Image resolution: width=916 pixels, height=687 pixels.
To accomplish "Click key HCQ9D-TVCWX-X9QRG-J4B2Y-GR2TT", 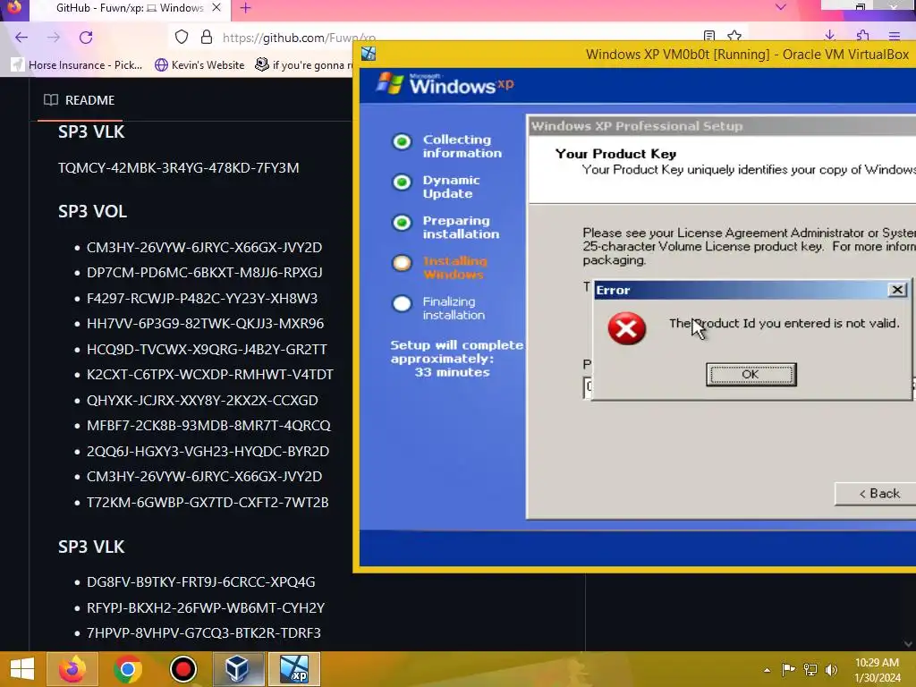I will [x=207, y=350].
